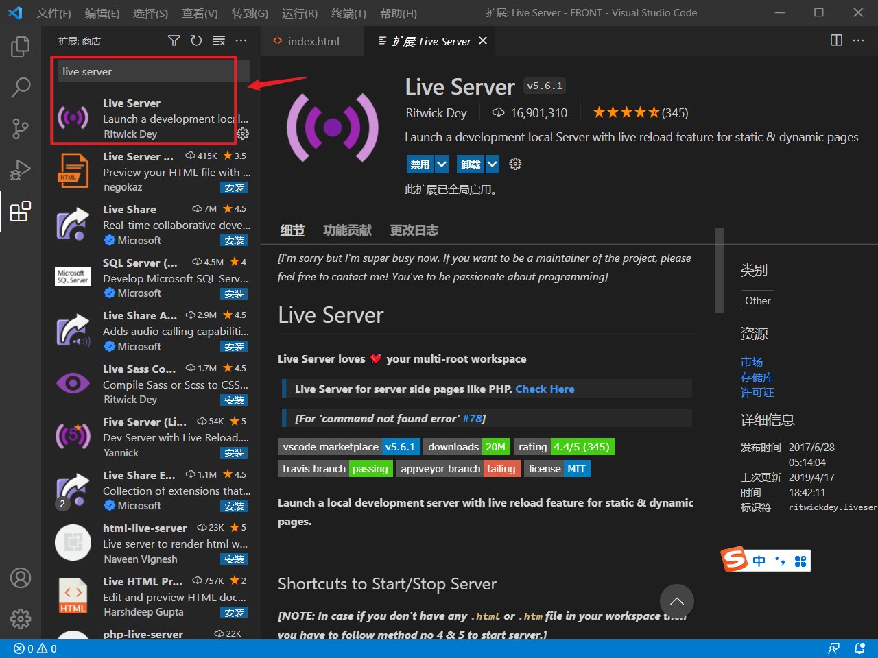
Task: Open the Manage gear in activity bar
Action: click(21, 618)
